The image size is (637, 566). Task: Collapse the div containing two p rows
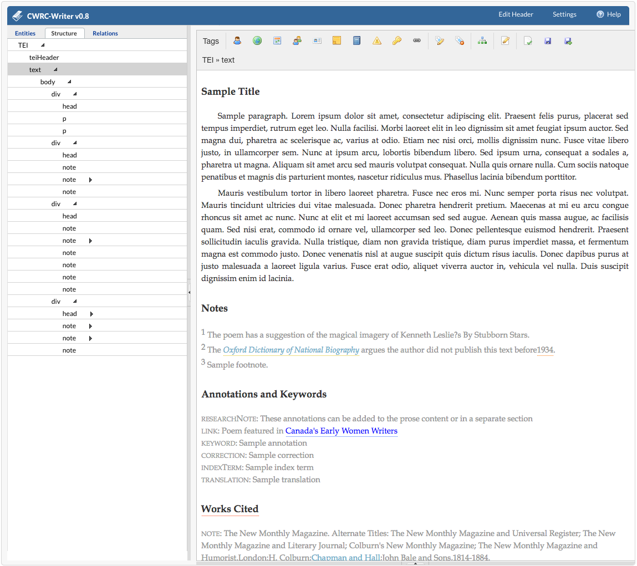click(x=75, y=94)
